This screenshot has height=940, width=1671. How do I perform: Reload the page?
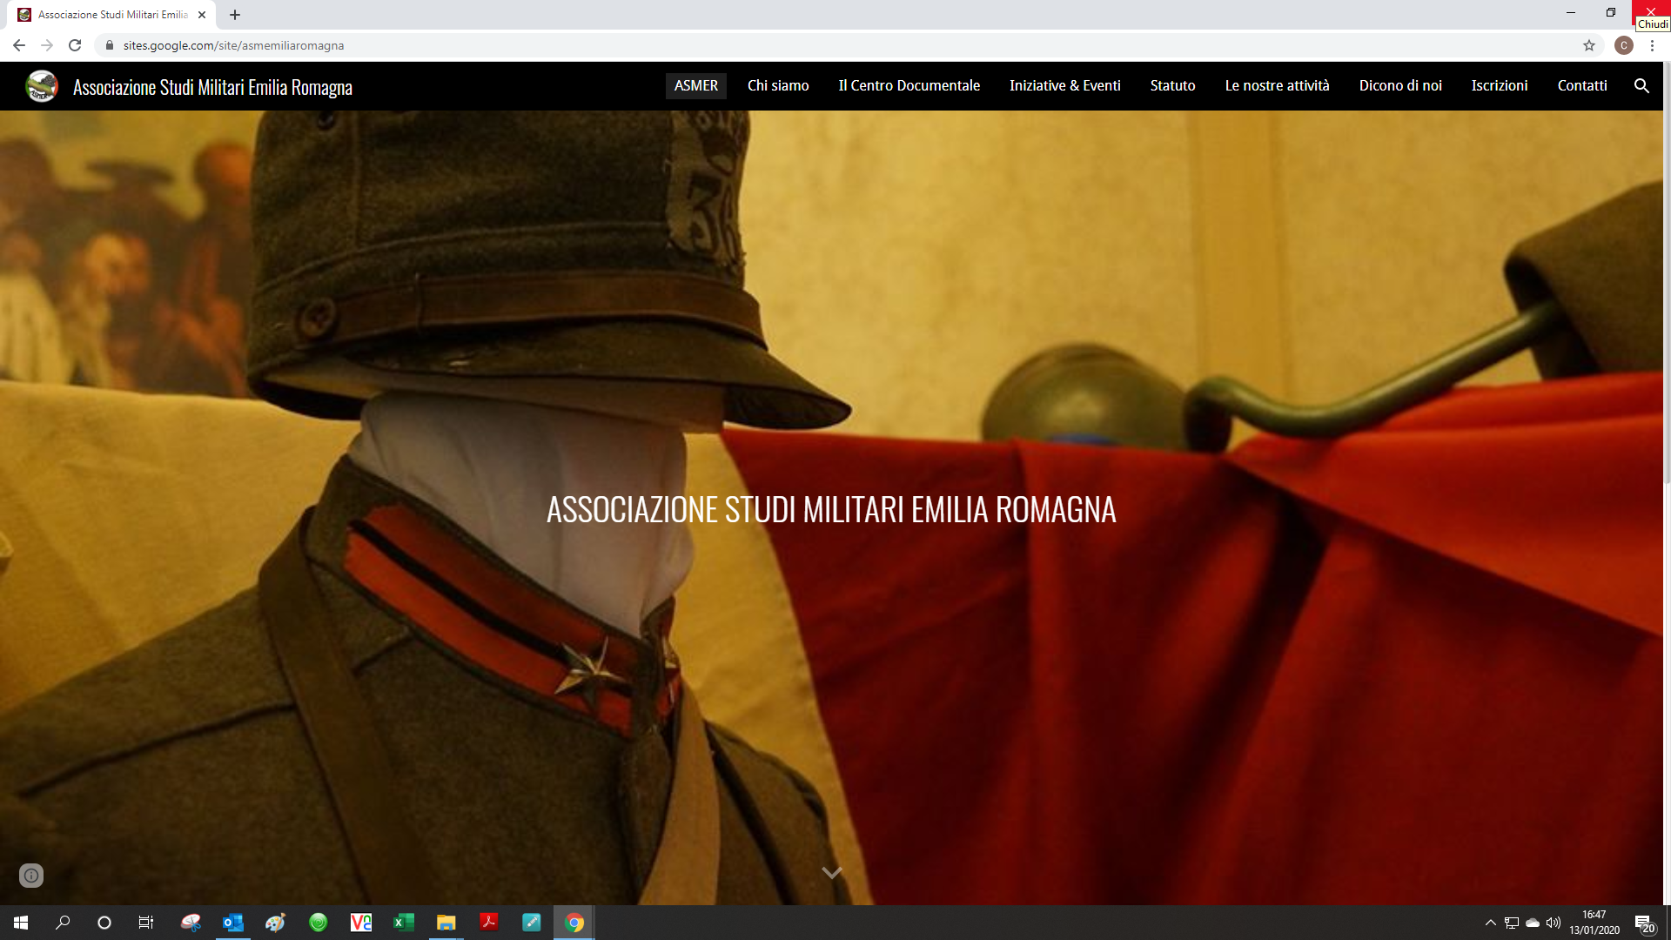coord(75,45)
